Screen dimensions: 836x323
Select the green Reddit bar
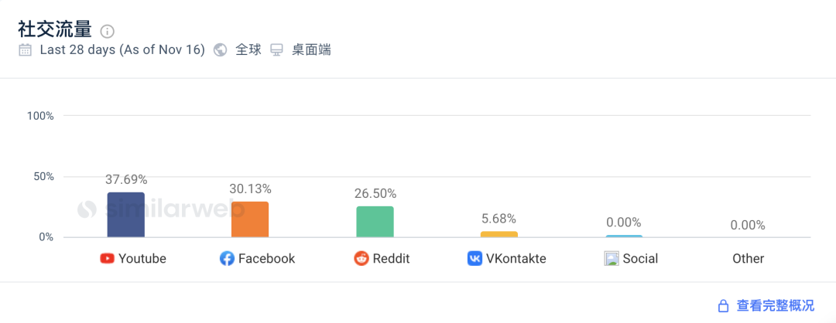click(x=375, y=221)
